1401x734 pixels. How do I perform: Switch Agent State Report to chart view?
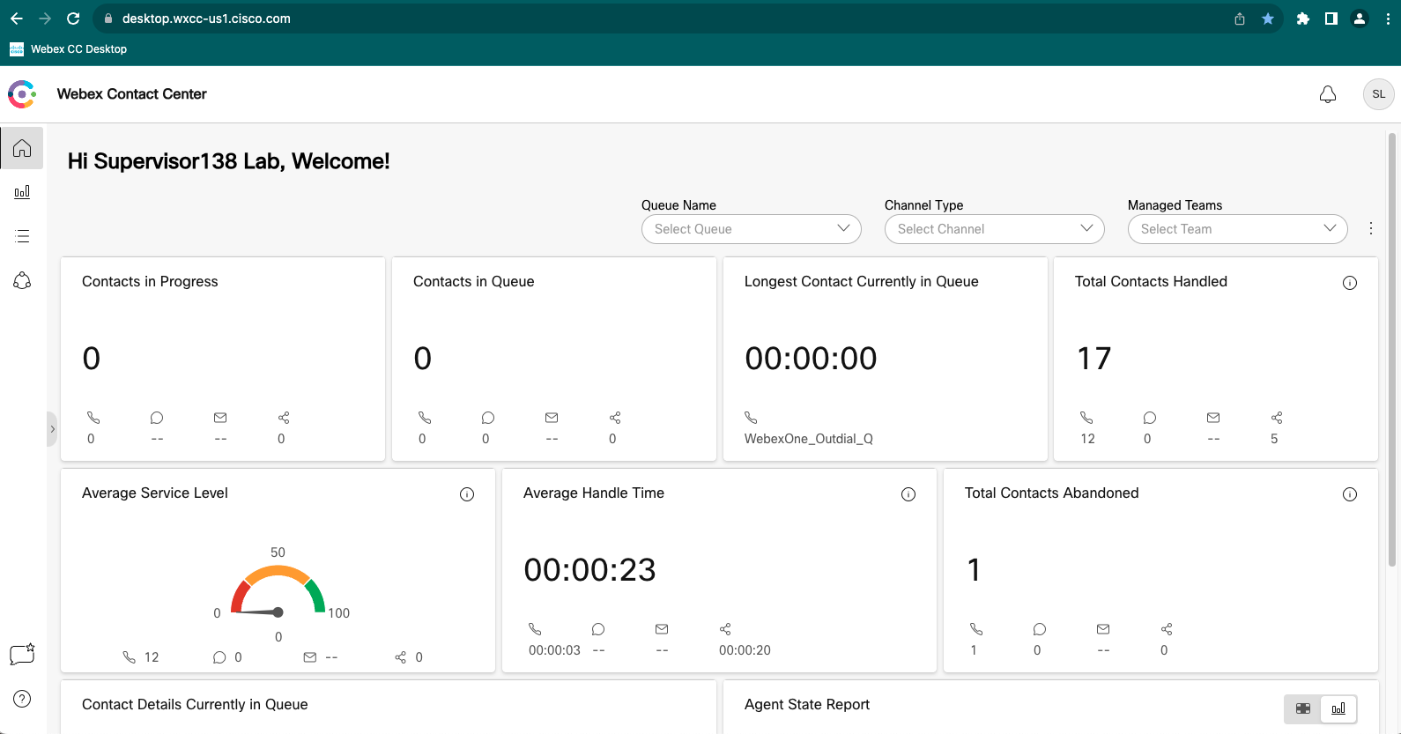click(x=1338, y=708)
